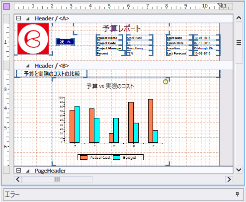Select the Start Date label

(x=179, y=38)
